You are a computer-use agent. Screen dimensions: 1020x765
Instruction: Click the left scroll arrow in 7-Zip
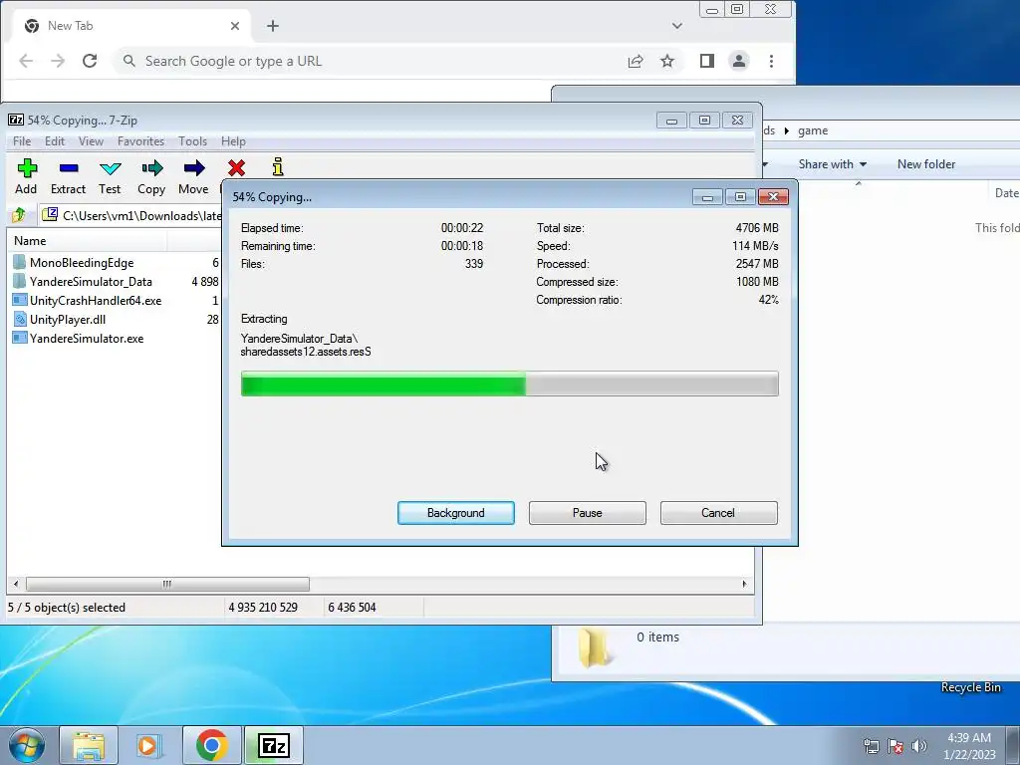(x=16, y=584)
